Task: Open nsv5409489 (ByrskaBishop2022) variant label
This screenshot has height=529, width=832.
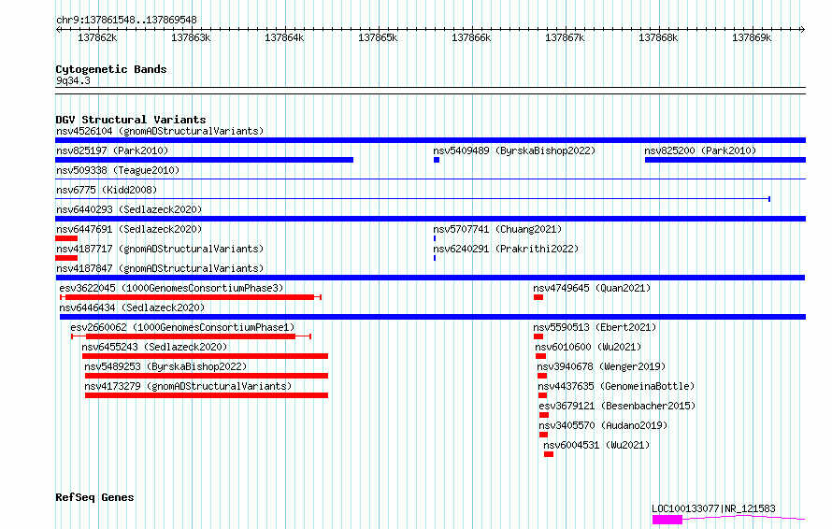Action: click(514, 150)
